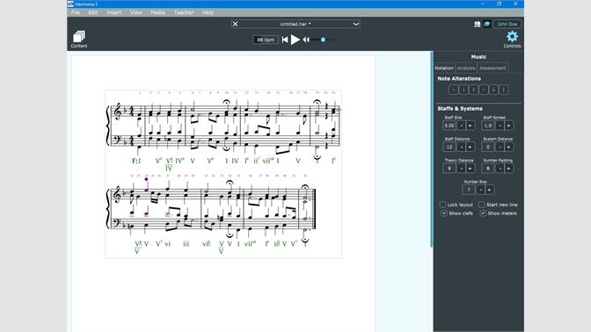Increase Number Padding with plus
This screenshot has height=332, width=591.
pos(508,169)
